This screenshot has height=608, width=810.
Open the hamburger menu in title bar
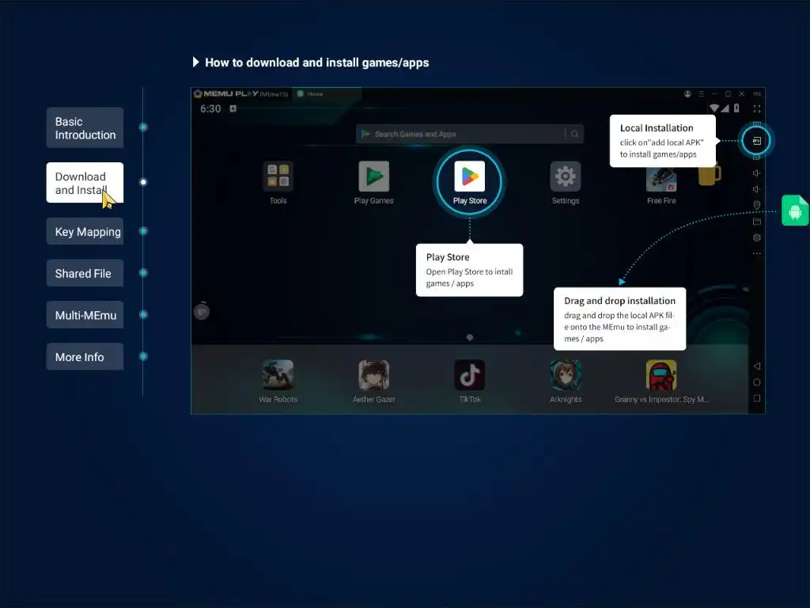701,93
